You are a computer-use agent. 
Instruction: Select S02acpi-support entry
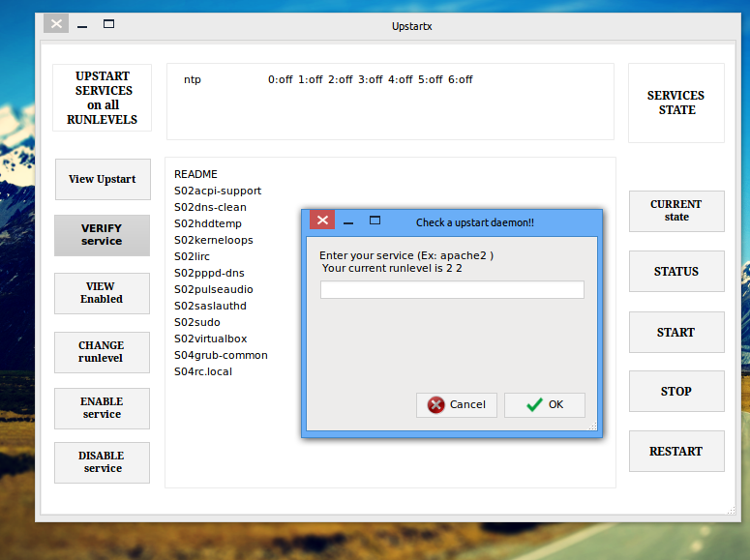(218, 191)
